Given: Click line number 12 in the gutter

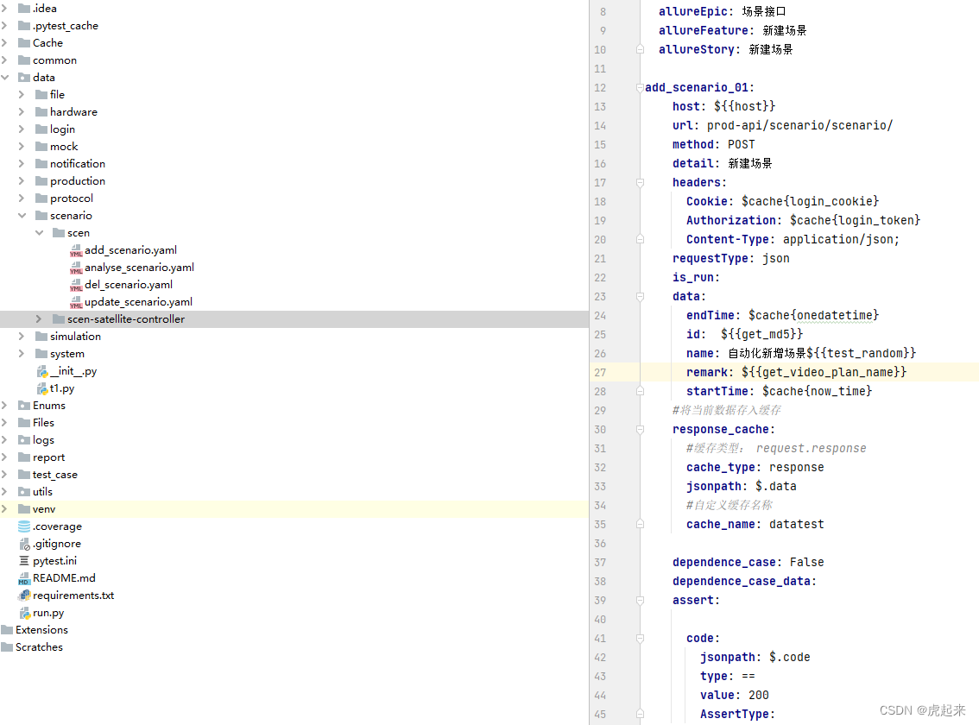Looking at the screenshot, I should click(x=600, y=88).
